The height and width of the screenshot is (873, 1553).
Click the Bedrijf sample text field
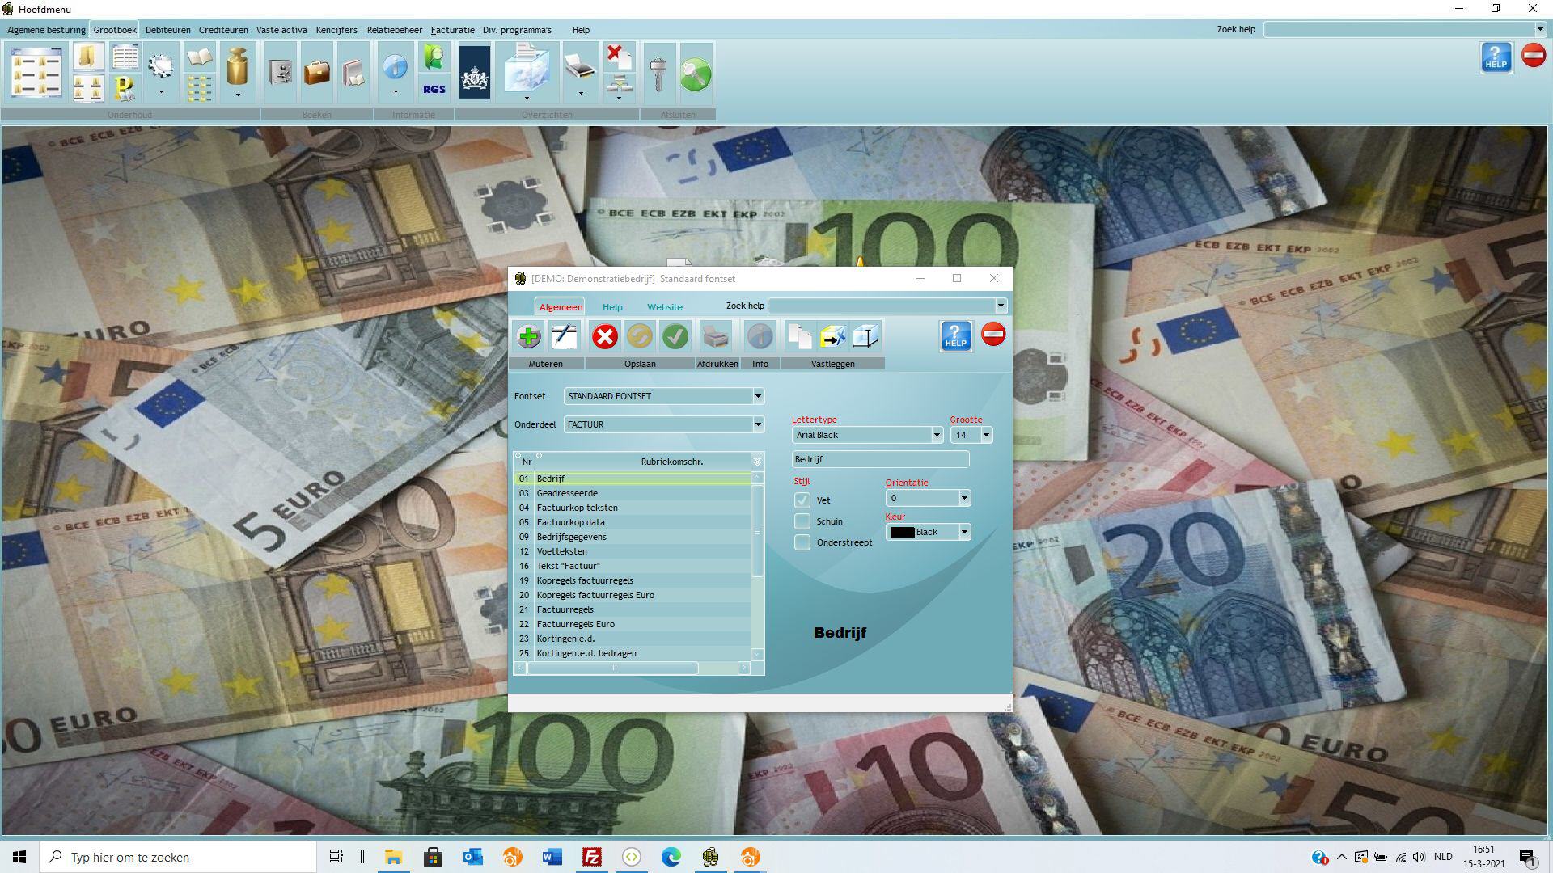pos(880,459)
